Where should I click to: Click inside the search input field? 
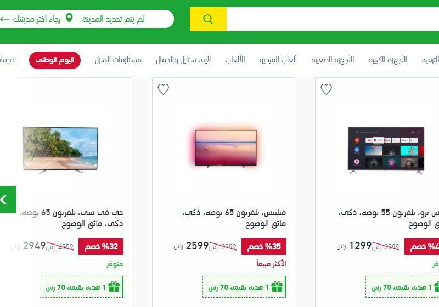pos(333,19)
